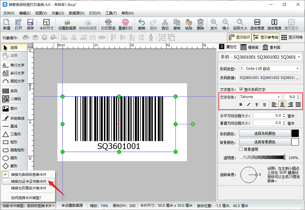Image resolution: width=305 pixels, height=210 pixels.
Task: Delete object with 删除 icon
Action: pyautogui.click(x=200, y=24)
